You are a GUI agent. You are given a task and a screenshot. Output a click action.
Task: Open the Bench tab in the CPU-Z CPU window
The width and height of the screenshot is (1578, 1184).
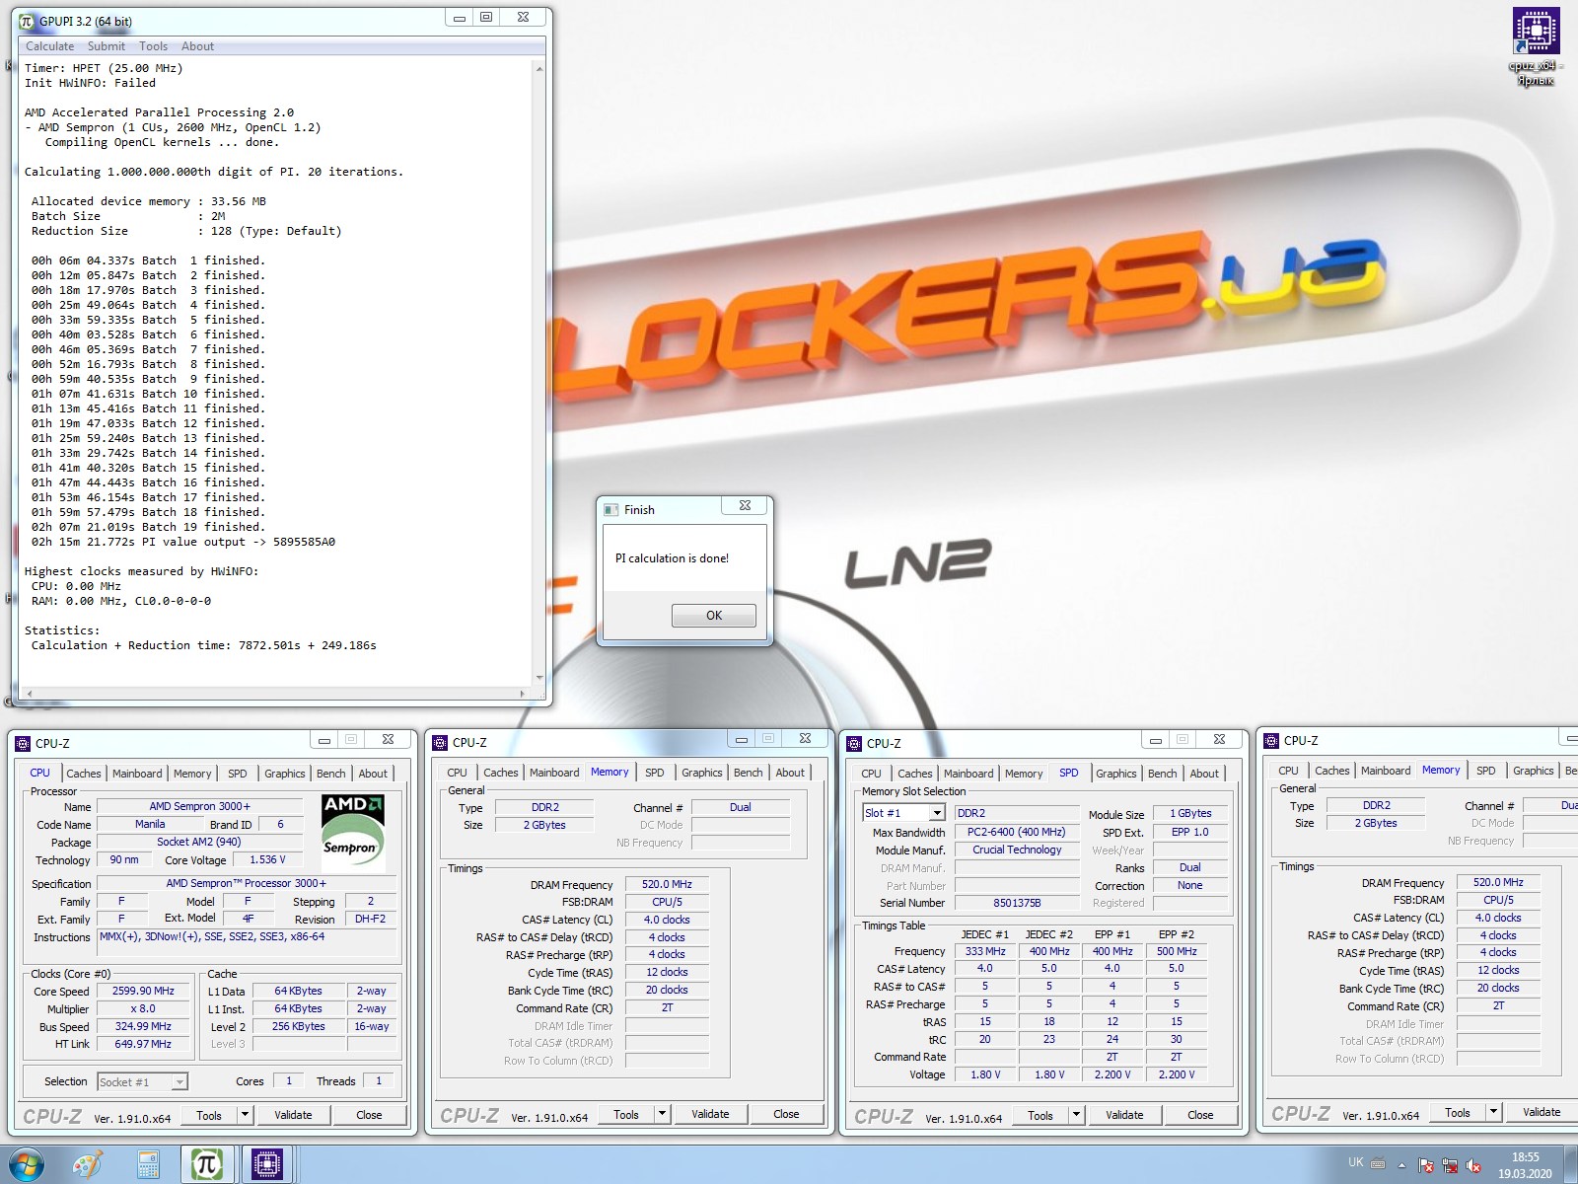[x=330, y=774]
